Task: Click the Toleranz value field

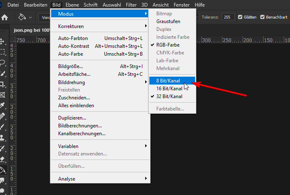Action: (226, 17)
